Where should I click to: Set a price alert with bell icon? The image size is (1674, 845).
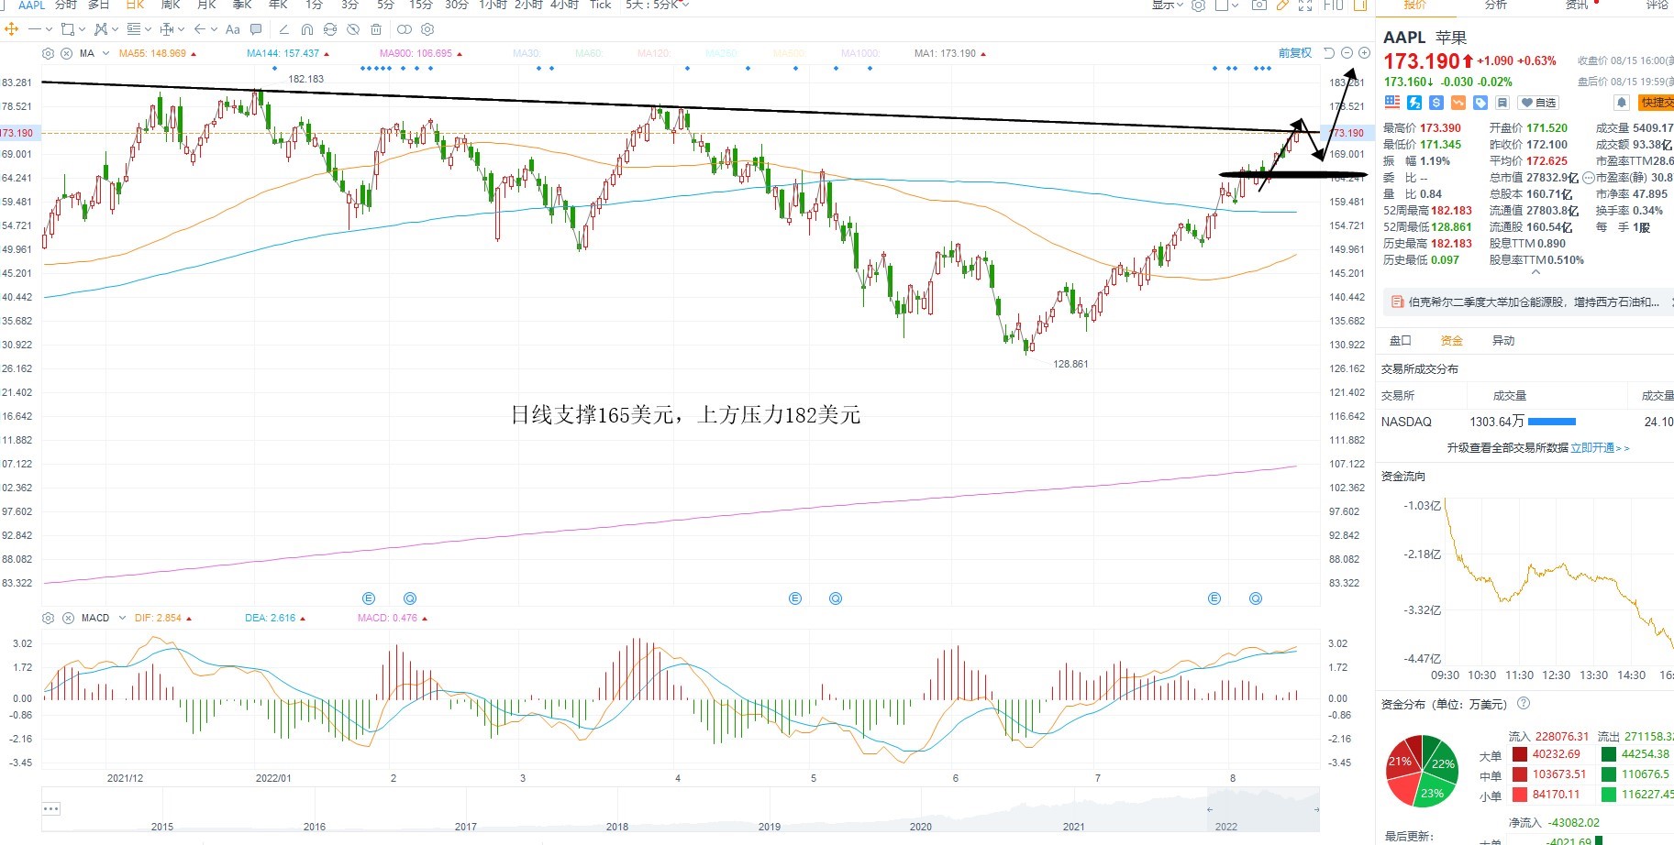(x=1622, y=103)
